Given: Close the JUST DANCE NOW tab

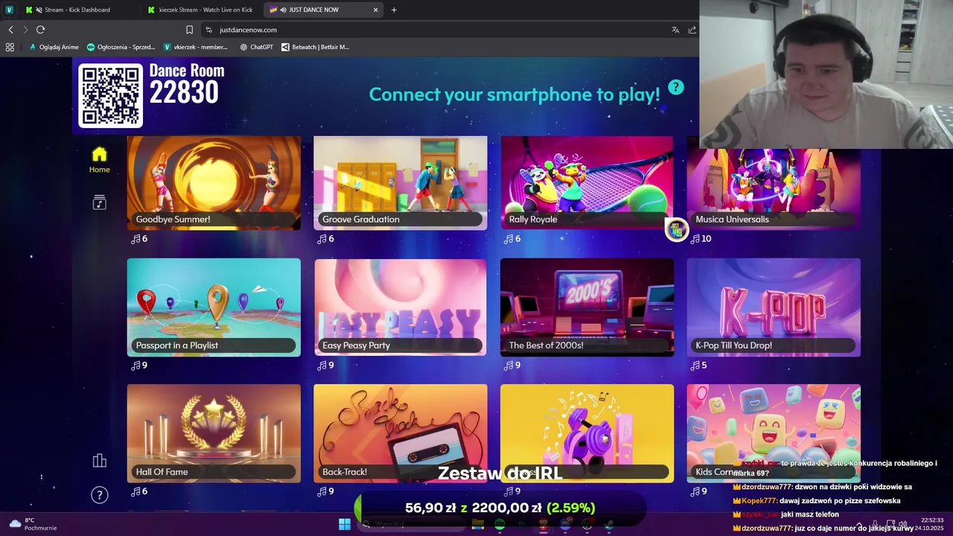Looking at the screenshot, I should [x=375, y=10].
